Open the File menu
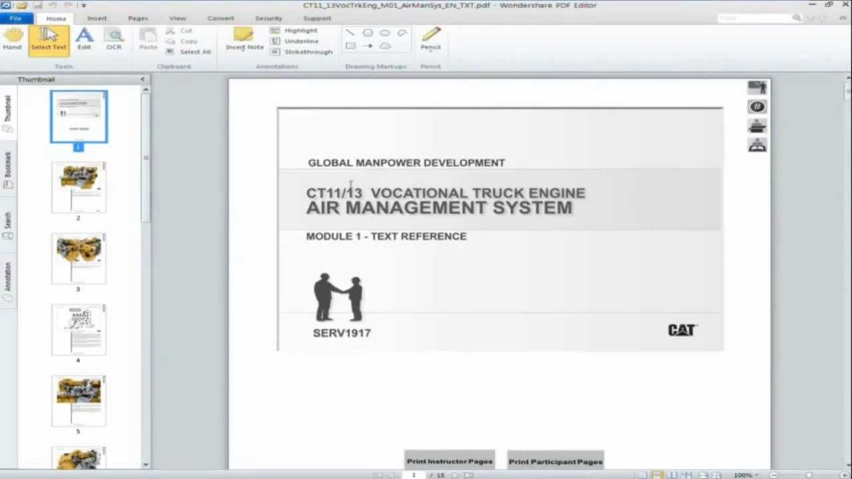 pos(15,18)
